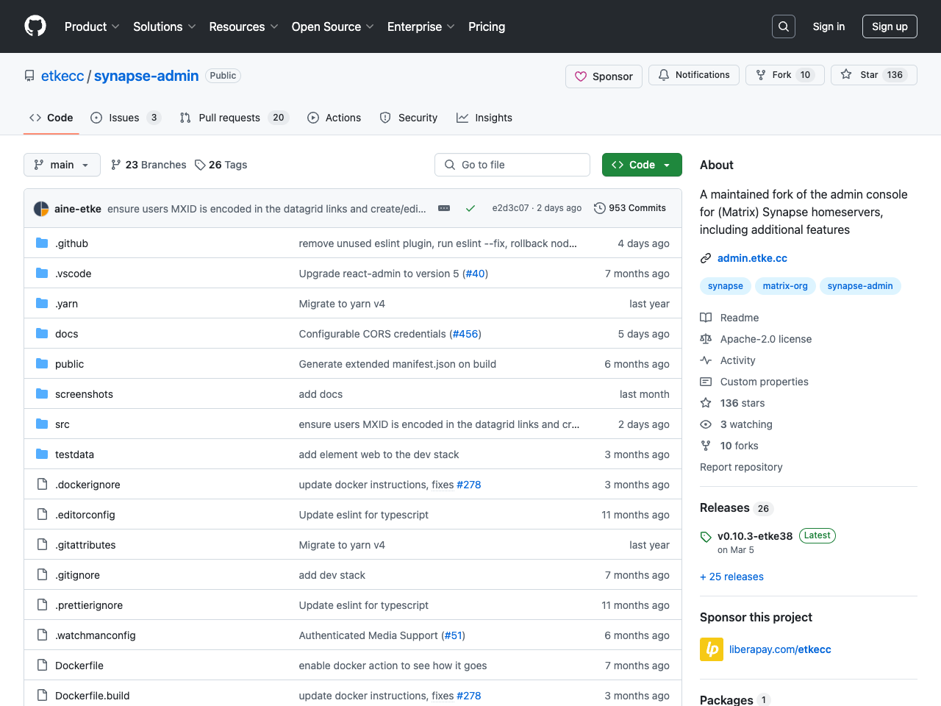This screenshot has width=941, height=706.
Task: Click the docs folder icon
Action: coord(42,333)
